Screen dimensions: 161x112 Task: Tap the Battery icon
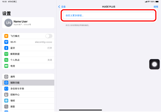6,66
